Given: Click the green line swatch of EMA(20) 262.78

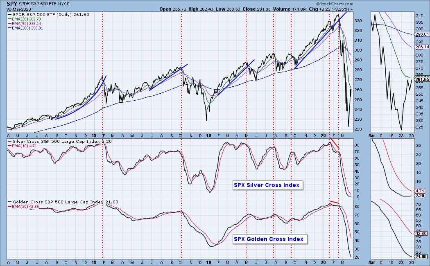Looking at the screenshot, I should point(9,20).
